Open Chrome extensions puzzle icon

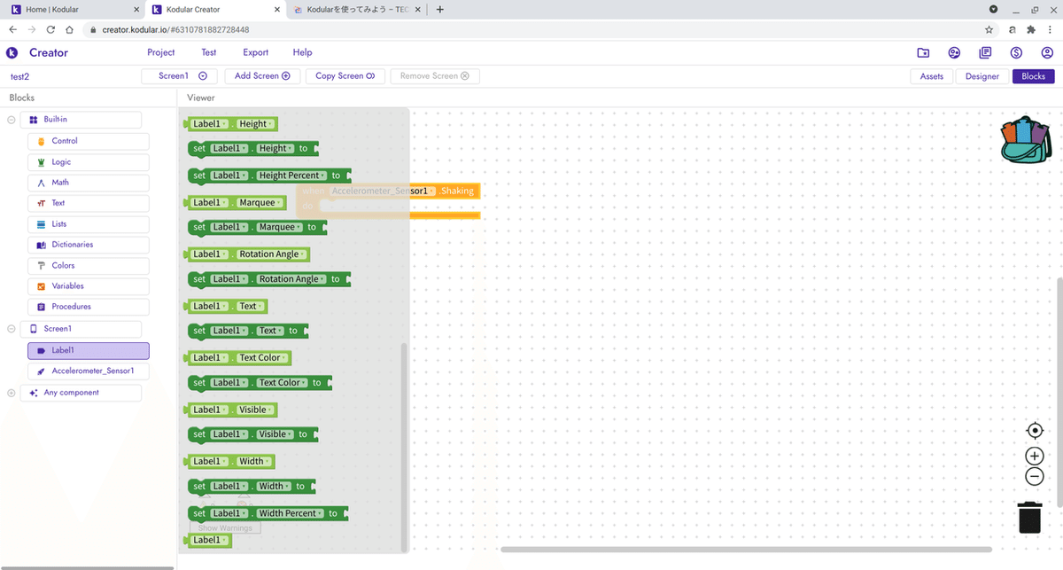(x=1030, y=29)
